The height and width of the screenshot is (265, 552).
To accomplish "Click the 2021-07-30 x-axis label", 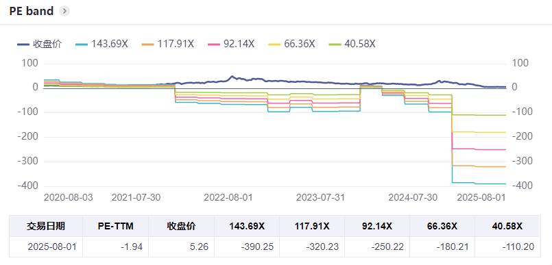I will click(x=136, y=197).
